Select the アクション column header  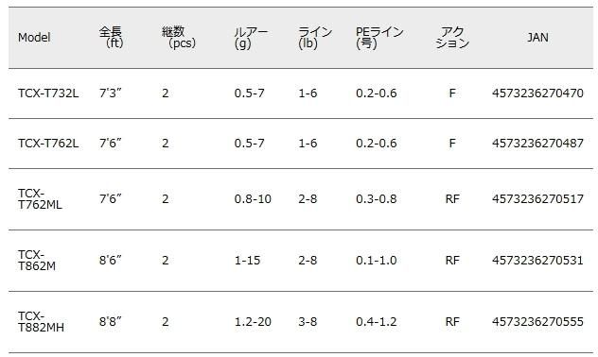(x=452, y=37)
